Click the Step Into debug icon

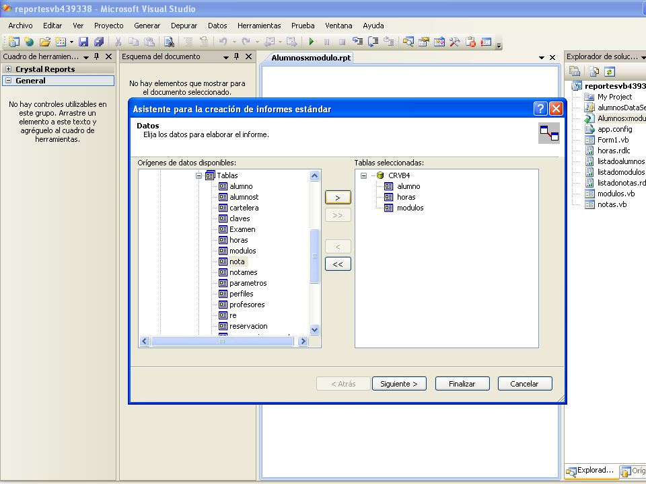[357, 42]
